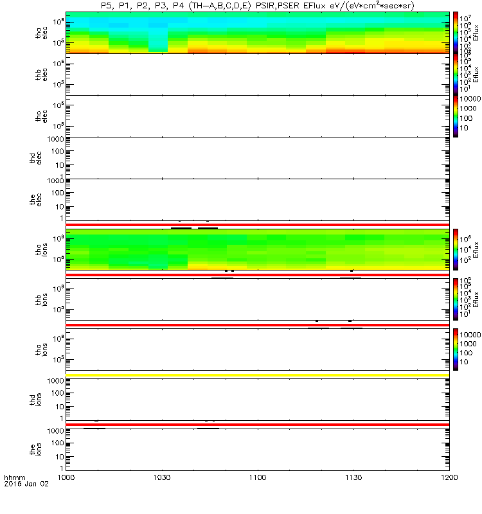The image size is (482, 514).
Task: Click the plot title mentioning PSIR,PSER EFlux
Action: [x=258, y=6]
